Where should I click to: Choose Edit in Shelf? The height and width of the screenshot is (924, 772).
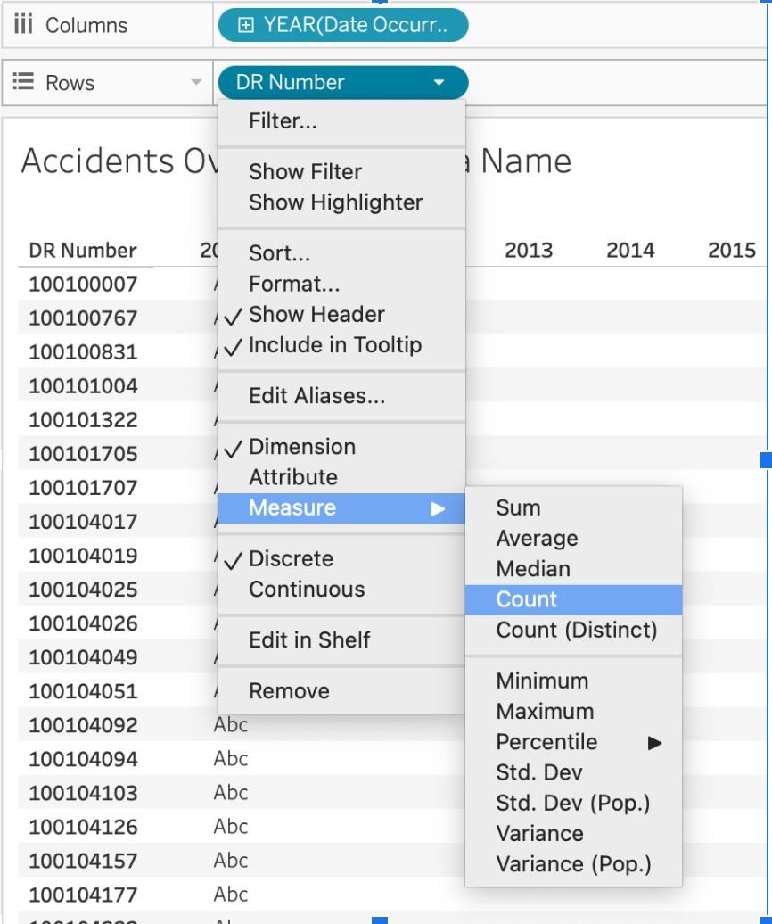341,640
